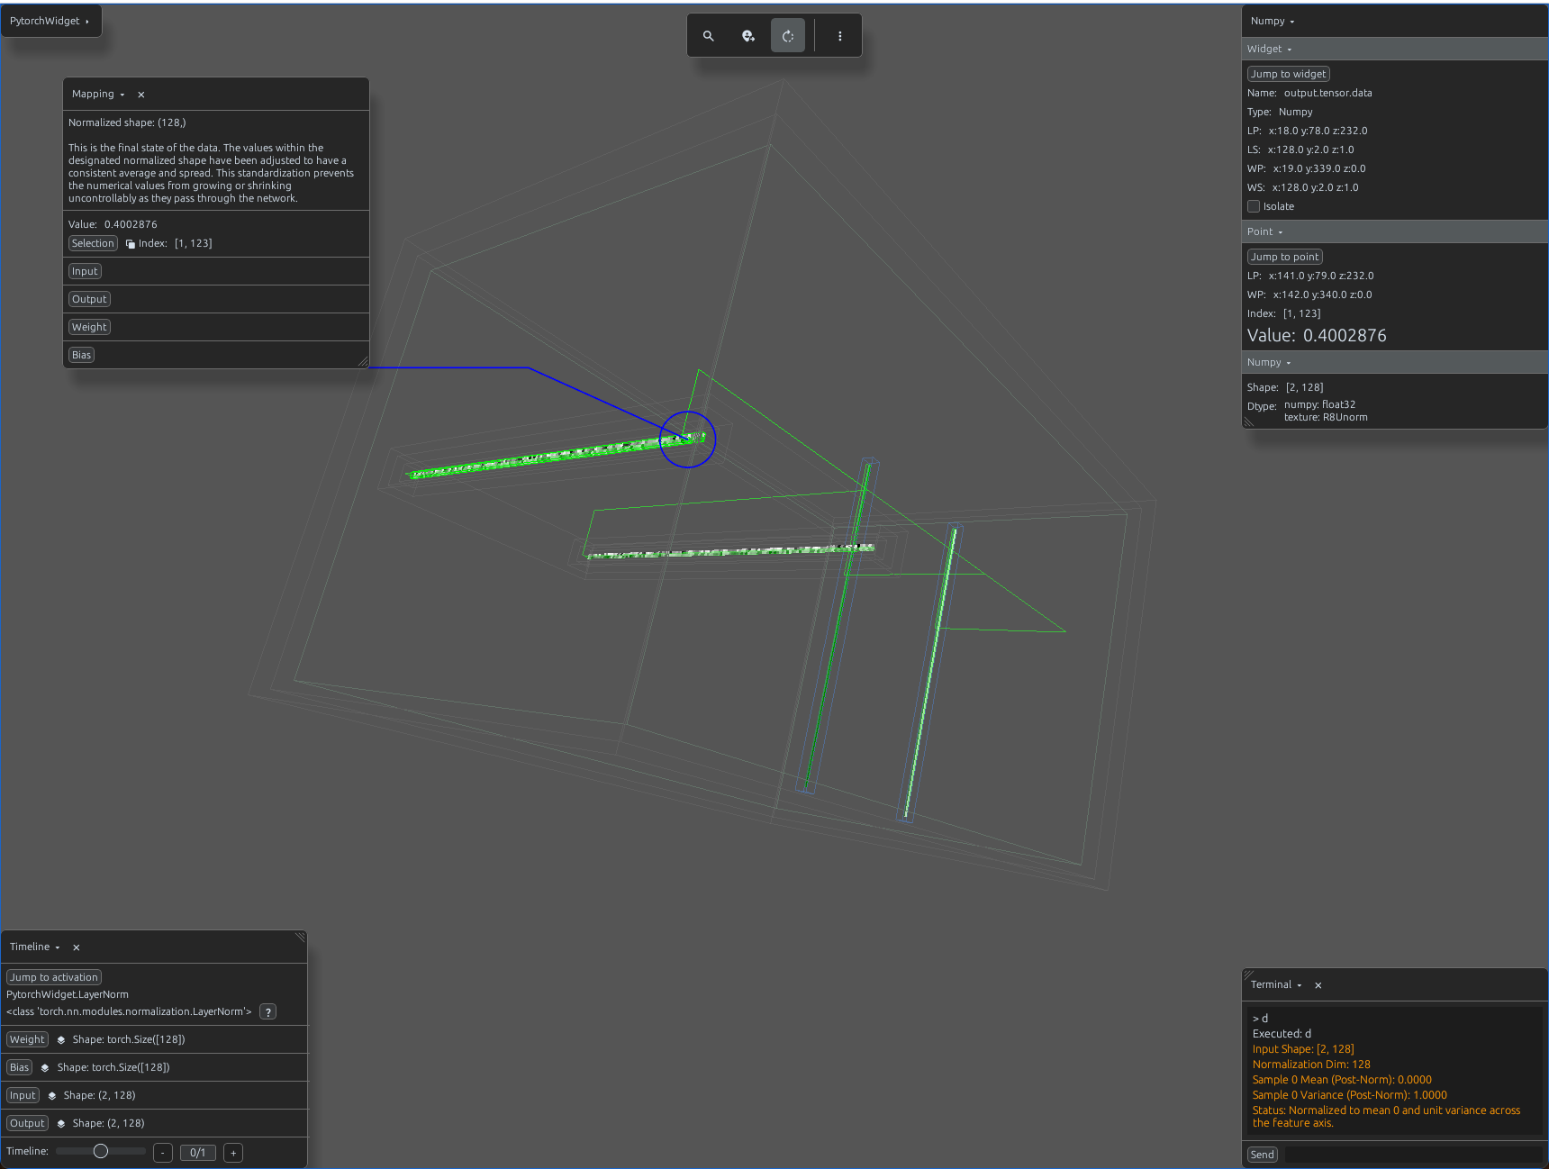This screenshot has width=1549, height=1169.
Task: Click the plus button to step timeline forward
Action: tap(233, 1153)
